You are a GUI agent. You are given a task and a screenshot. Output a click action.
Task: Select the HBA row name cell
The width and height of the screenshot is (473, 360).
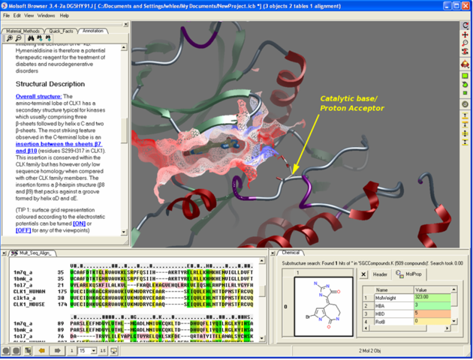click(394, 306)
